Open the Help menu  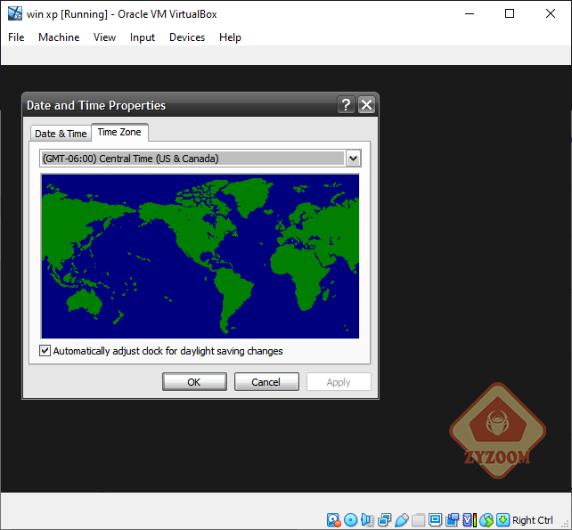pos(230,37)
